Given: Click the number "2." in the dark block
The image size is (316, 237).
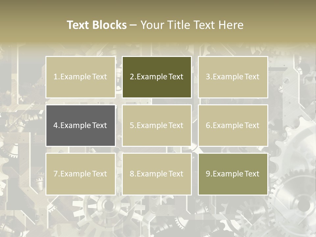Looking at the screenshot, I should (133, 77).
